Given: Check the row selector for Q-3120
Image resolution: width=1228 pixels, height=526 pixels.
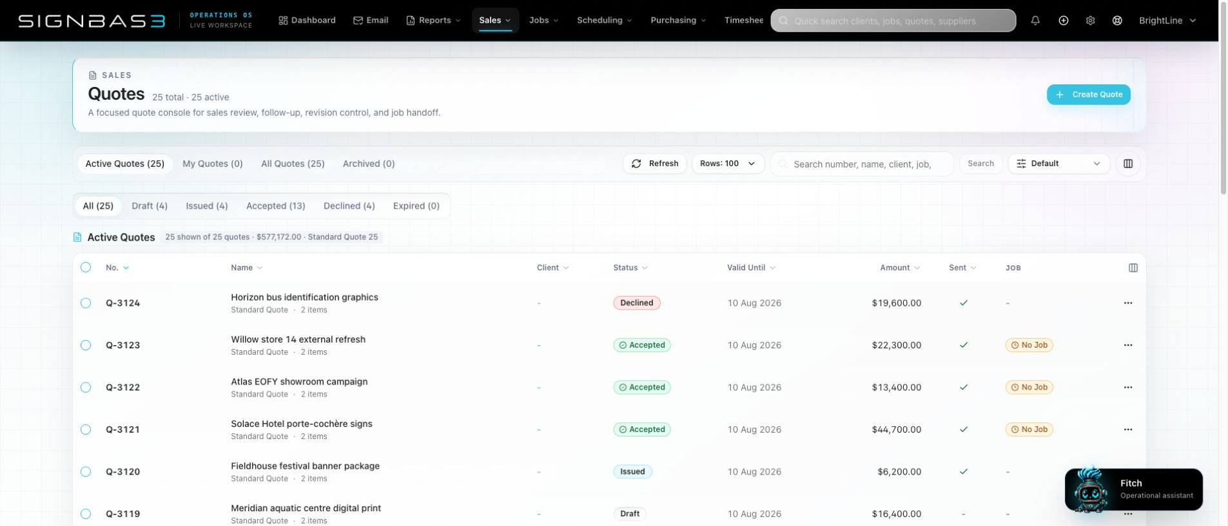Looking at the screenshot, I should pyautogui.click(x=86, y=471).
